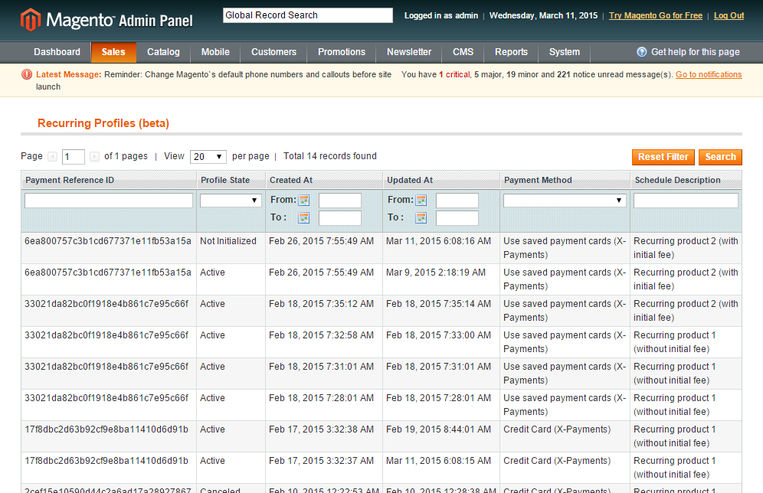Open profile updated Mar 9, 2015 2:18:19 AM

tap(381, 279)
